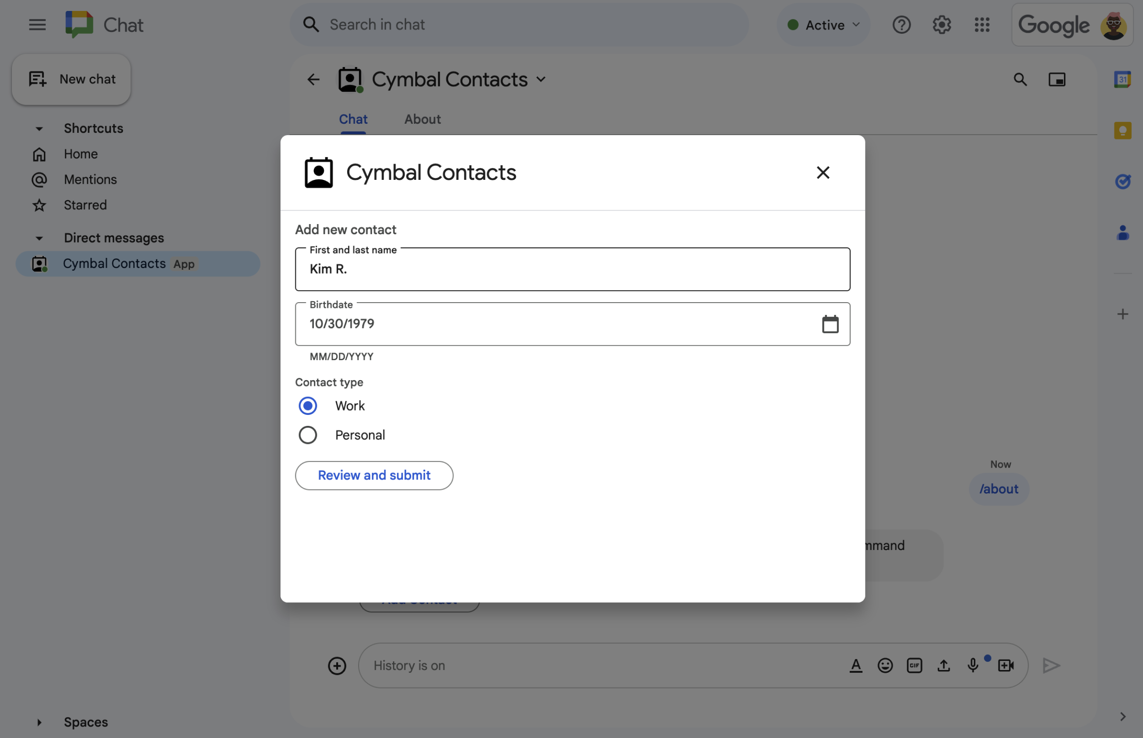Click the Google apps grid icon

982,24
